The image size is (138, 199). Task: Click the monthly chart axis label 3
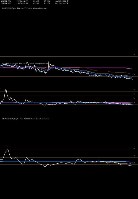pos(134,156)
